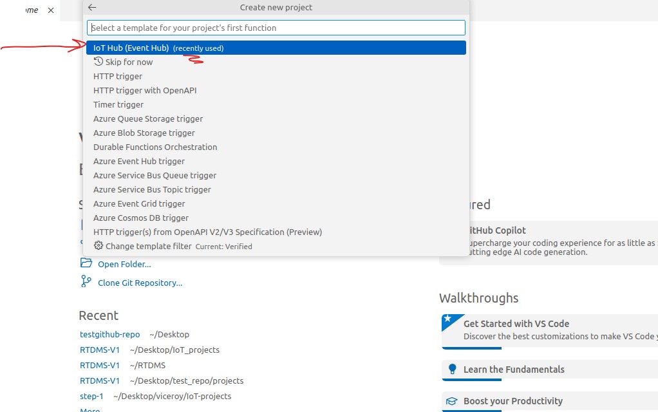This screenshot has height=412, width=658.
Task: Click the lightbulb icon for Learn the Fundamentals
Action: coord(452,370)
